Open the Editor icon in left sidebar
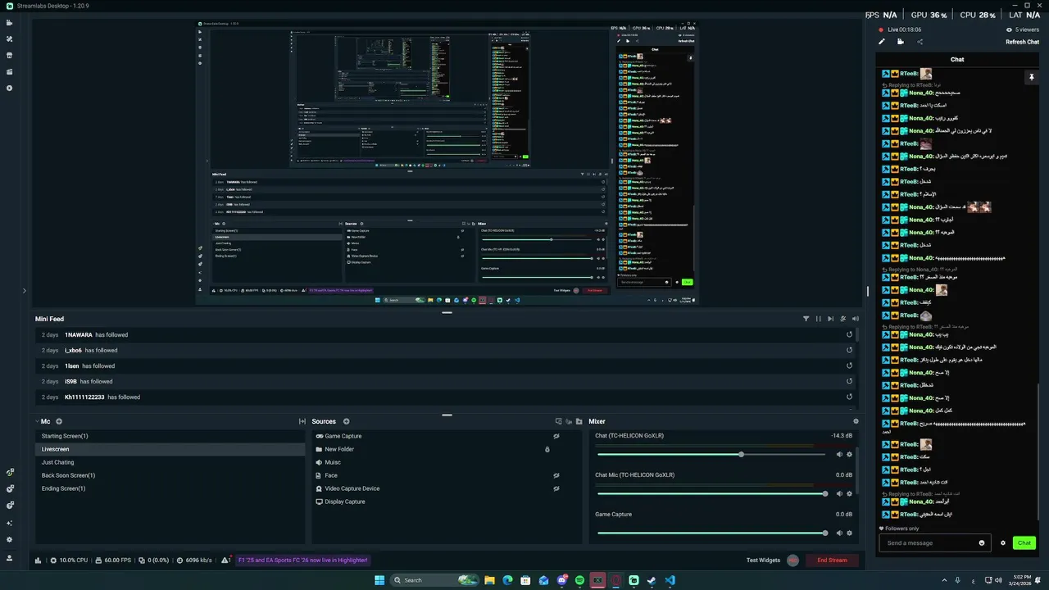 coord(10,22)
